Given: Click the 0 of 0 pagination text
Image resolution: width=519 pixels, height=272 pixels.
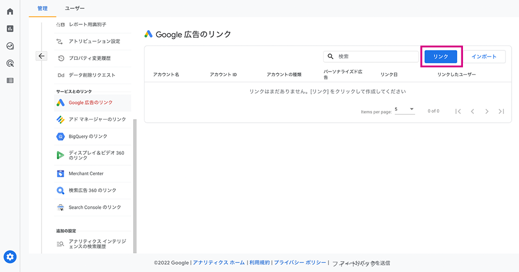Looking at the screenshot, I should coord(433,111).
